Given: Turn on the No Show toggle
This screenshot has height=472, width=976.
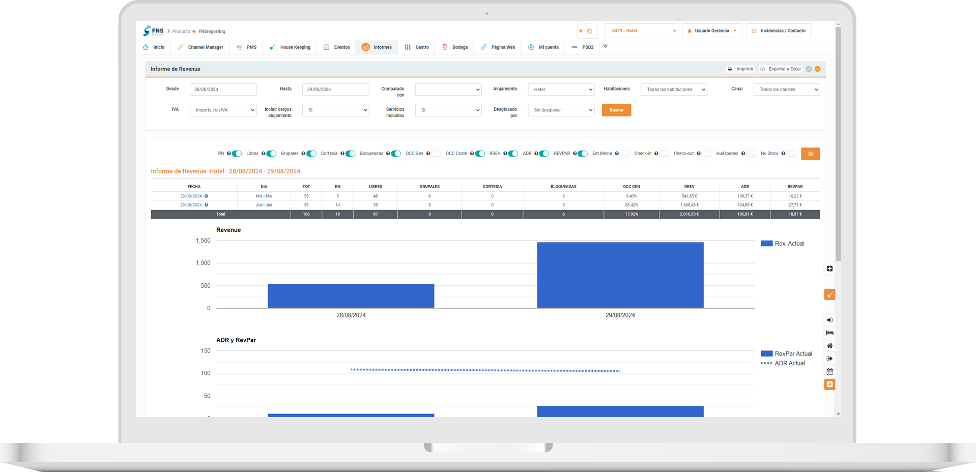Looking at the screenshot, I should point(790,154).
